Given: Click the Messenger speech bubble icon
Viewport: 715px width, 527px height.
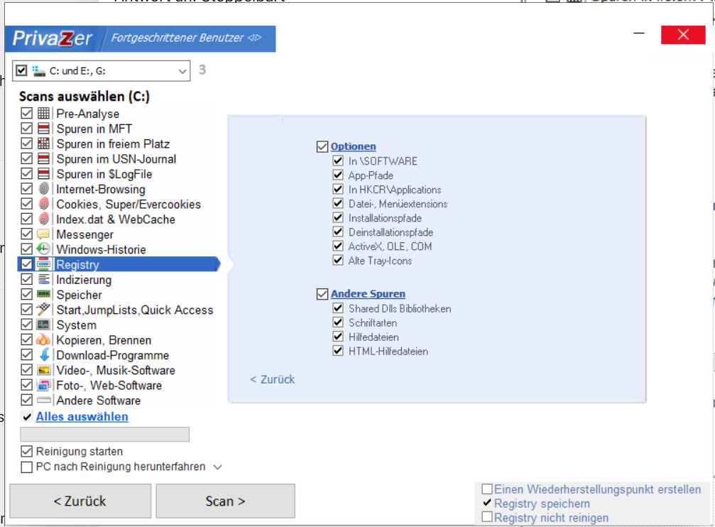Looking at the screenshot, I should 44,234.
